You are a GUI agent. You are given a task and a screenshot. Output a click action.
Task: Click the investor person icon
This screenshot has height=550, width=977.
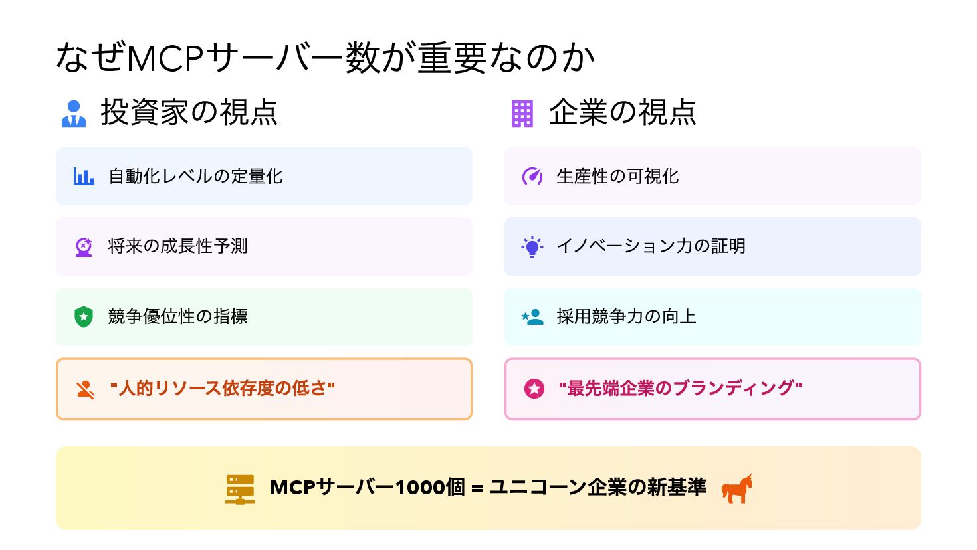point(74,114)
